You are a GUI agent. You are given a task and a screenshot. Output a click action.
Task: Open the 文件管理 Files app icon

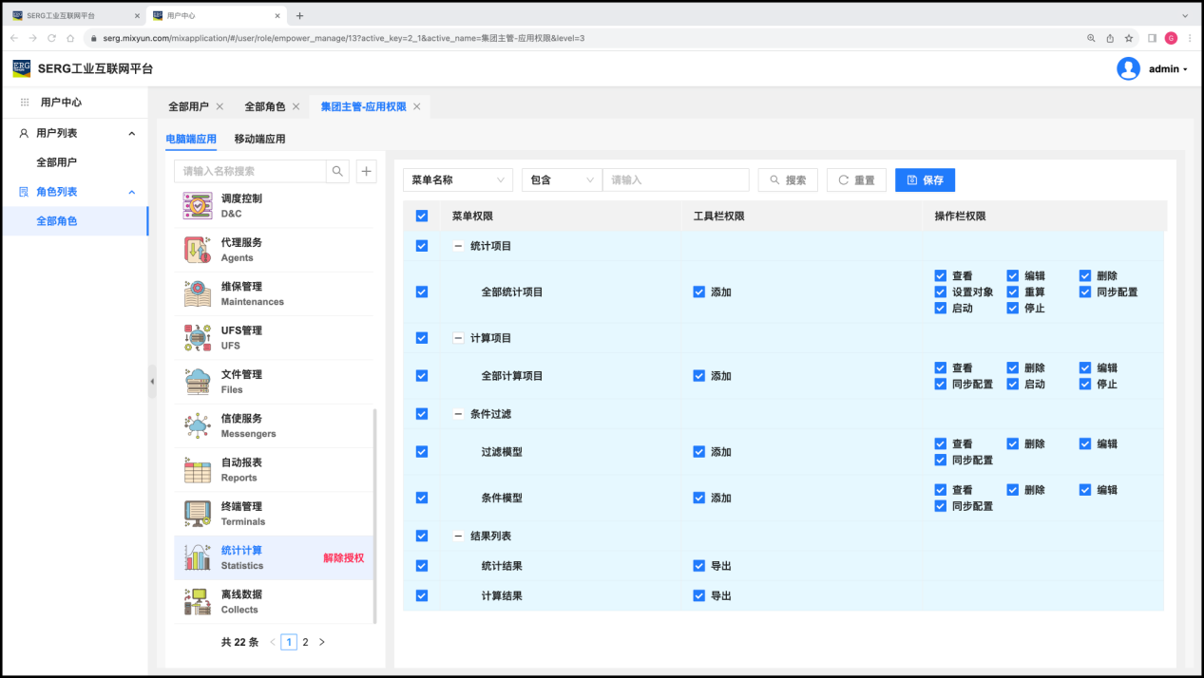[x=198, y=382]
